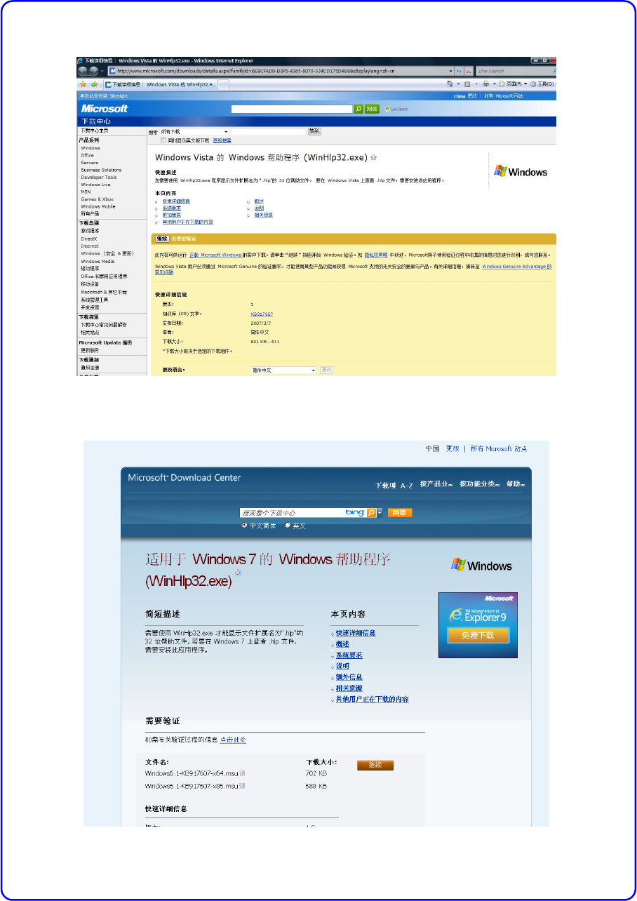Select Windows Media in the left sidebar

click(x=98, y=261)
